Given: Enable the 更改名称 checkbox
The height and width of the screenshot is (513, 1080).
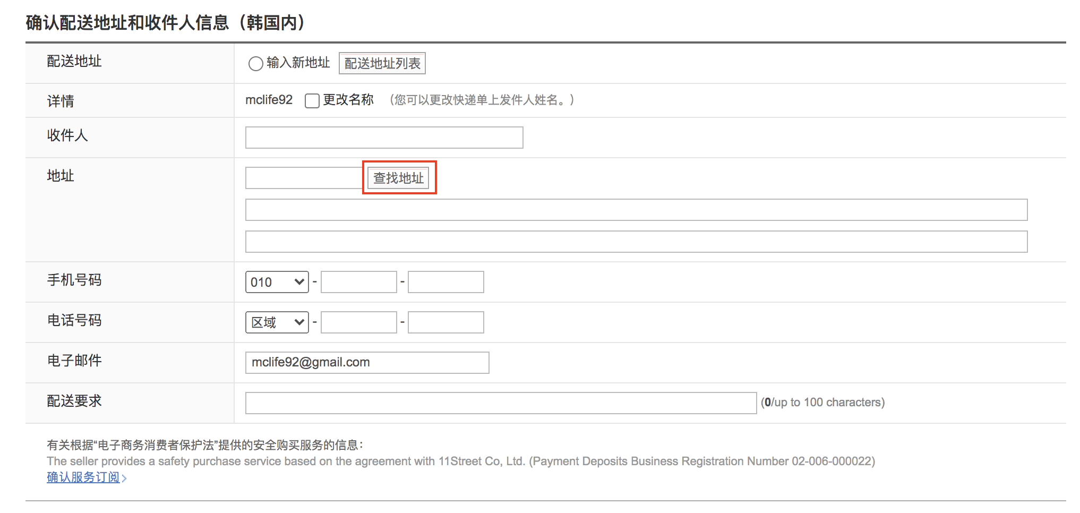Looking at the screenshot, I should [312, 100].
